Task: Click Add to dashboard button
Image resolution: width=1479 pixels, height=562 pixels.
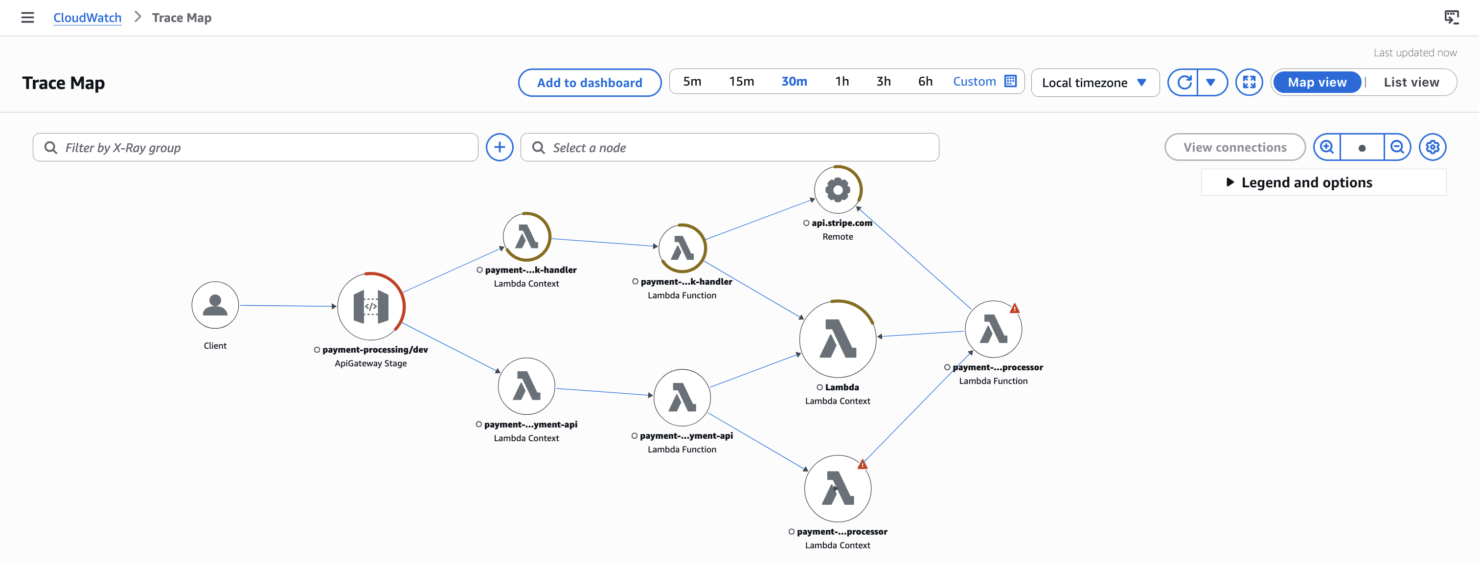Action: (590, 83)
